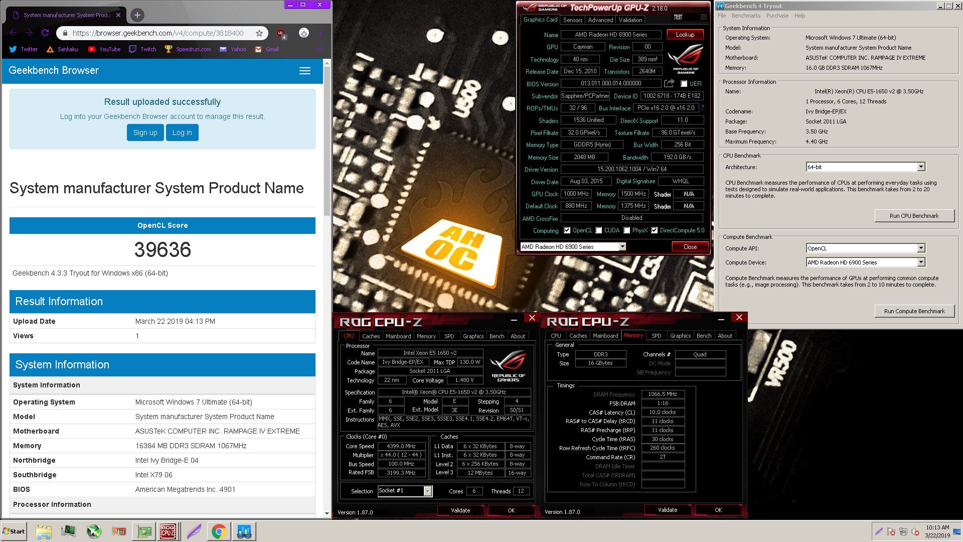The height and width of the screenshot is (542, 963).
Task: Switch to the Advanced tab in GPU-Z
Action: click(x=600, y=20)
